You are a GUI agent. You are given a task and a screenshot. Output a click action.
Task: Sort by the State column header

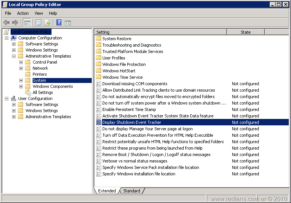tap(246, 32)
